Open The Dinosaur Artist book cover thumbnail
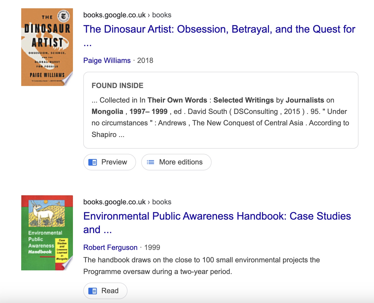Screen dimensions: 374x303 (47, 47)
